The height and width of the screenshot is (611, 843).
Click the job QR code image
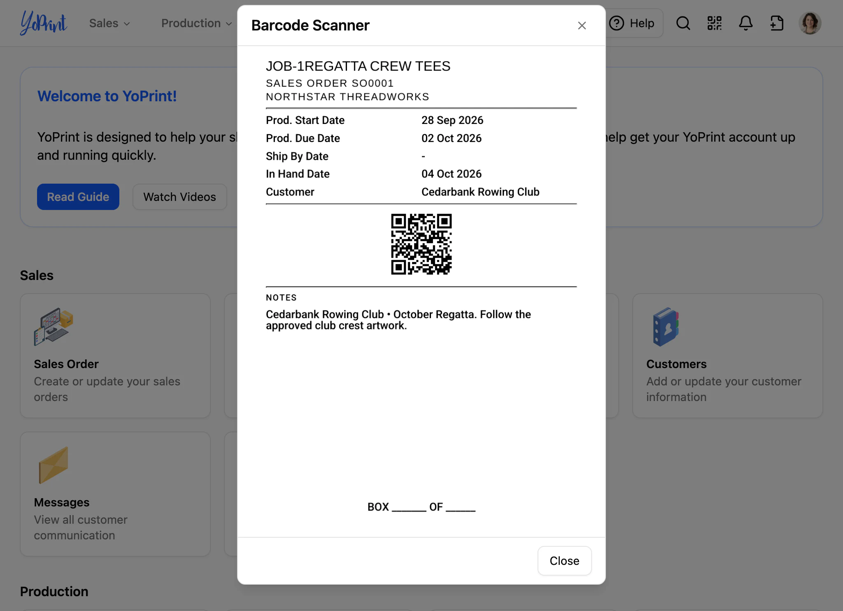pos(421,244)
